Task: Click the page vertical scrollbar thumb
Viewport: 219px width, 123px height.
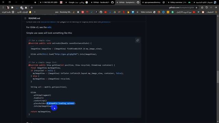Action: point(218,77)
